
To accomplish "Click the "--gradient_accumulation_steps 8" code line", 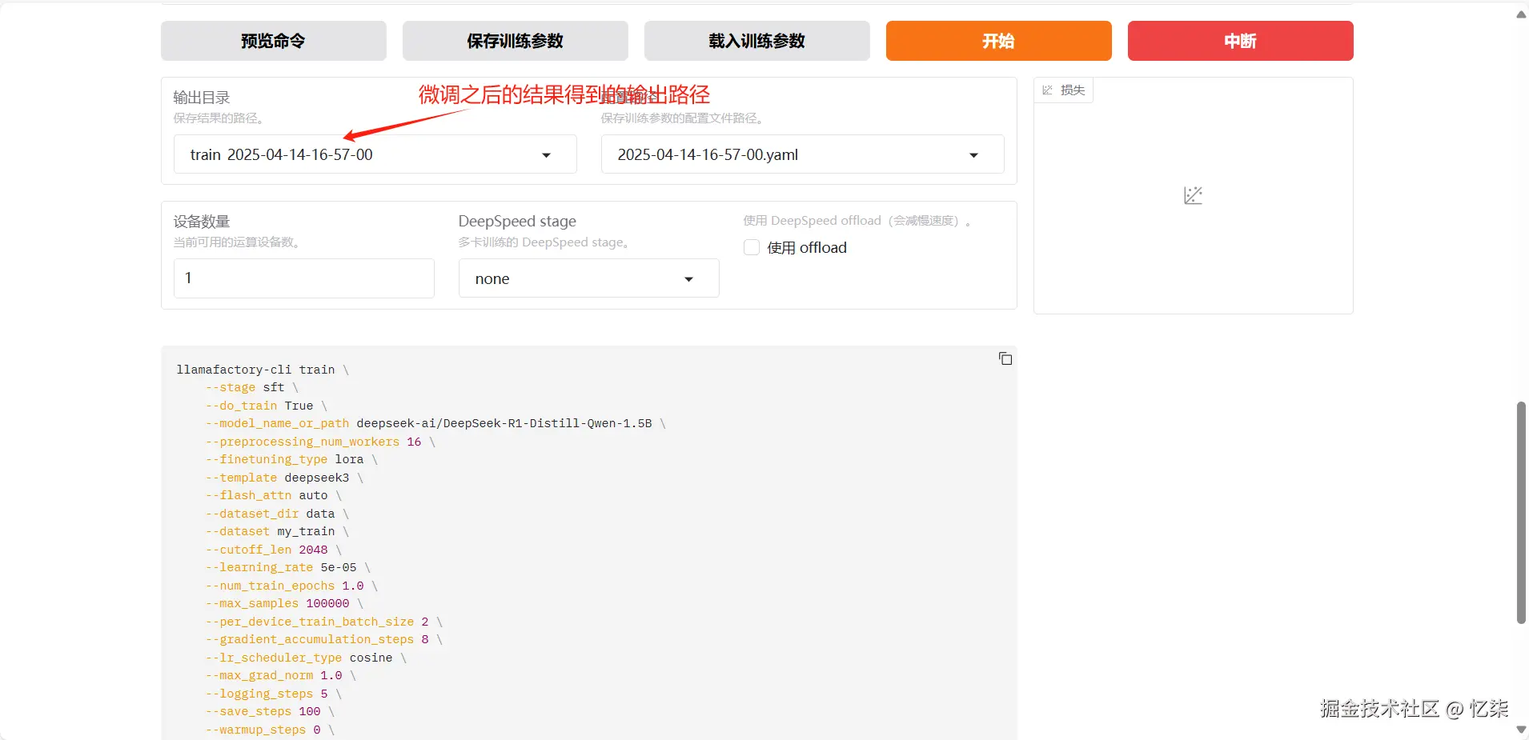I will [324, 639].
